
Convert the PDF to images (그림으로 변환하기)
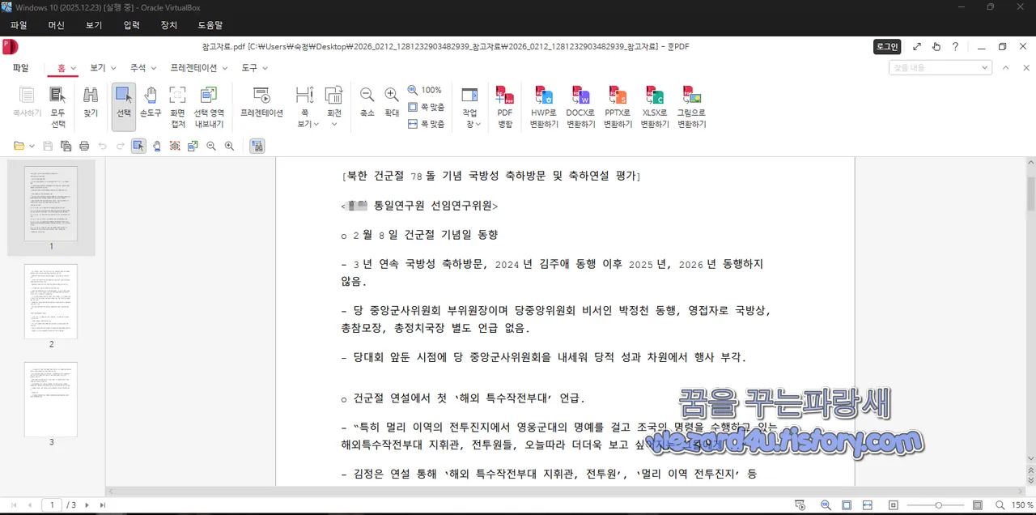point(690,105)
